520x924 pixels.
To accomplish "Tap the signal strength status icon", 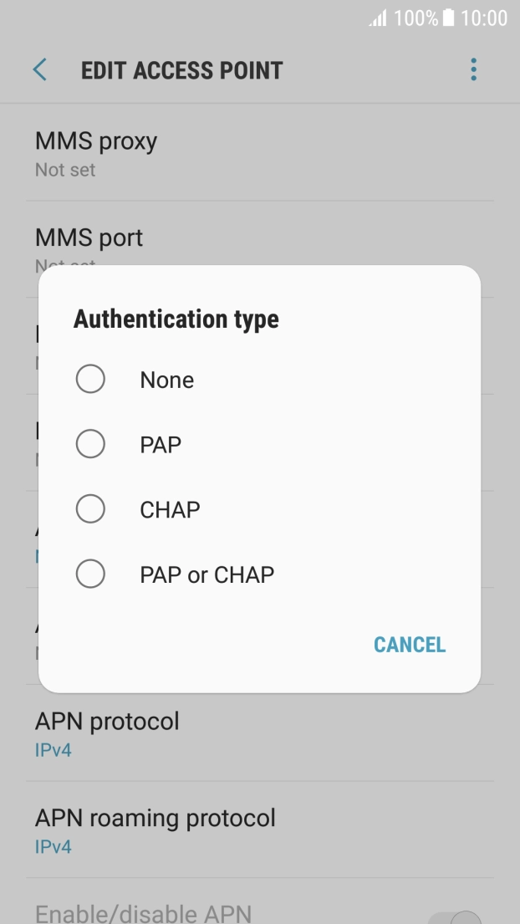I will pos(379,18).
